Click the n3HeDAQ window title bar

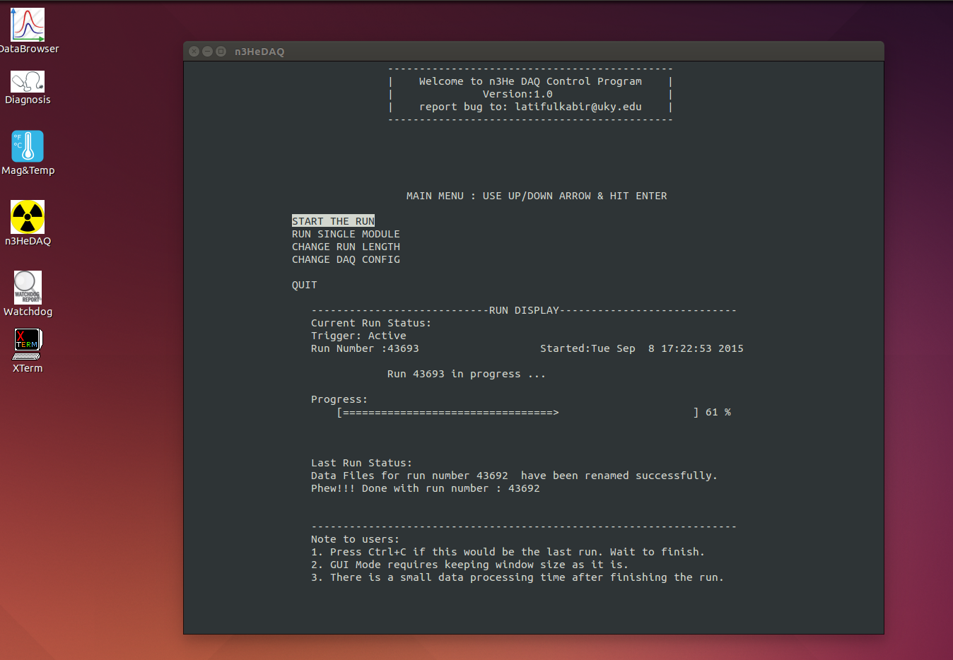click(x=533, y=51)
